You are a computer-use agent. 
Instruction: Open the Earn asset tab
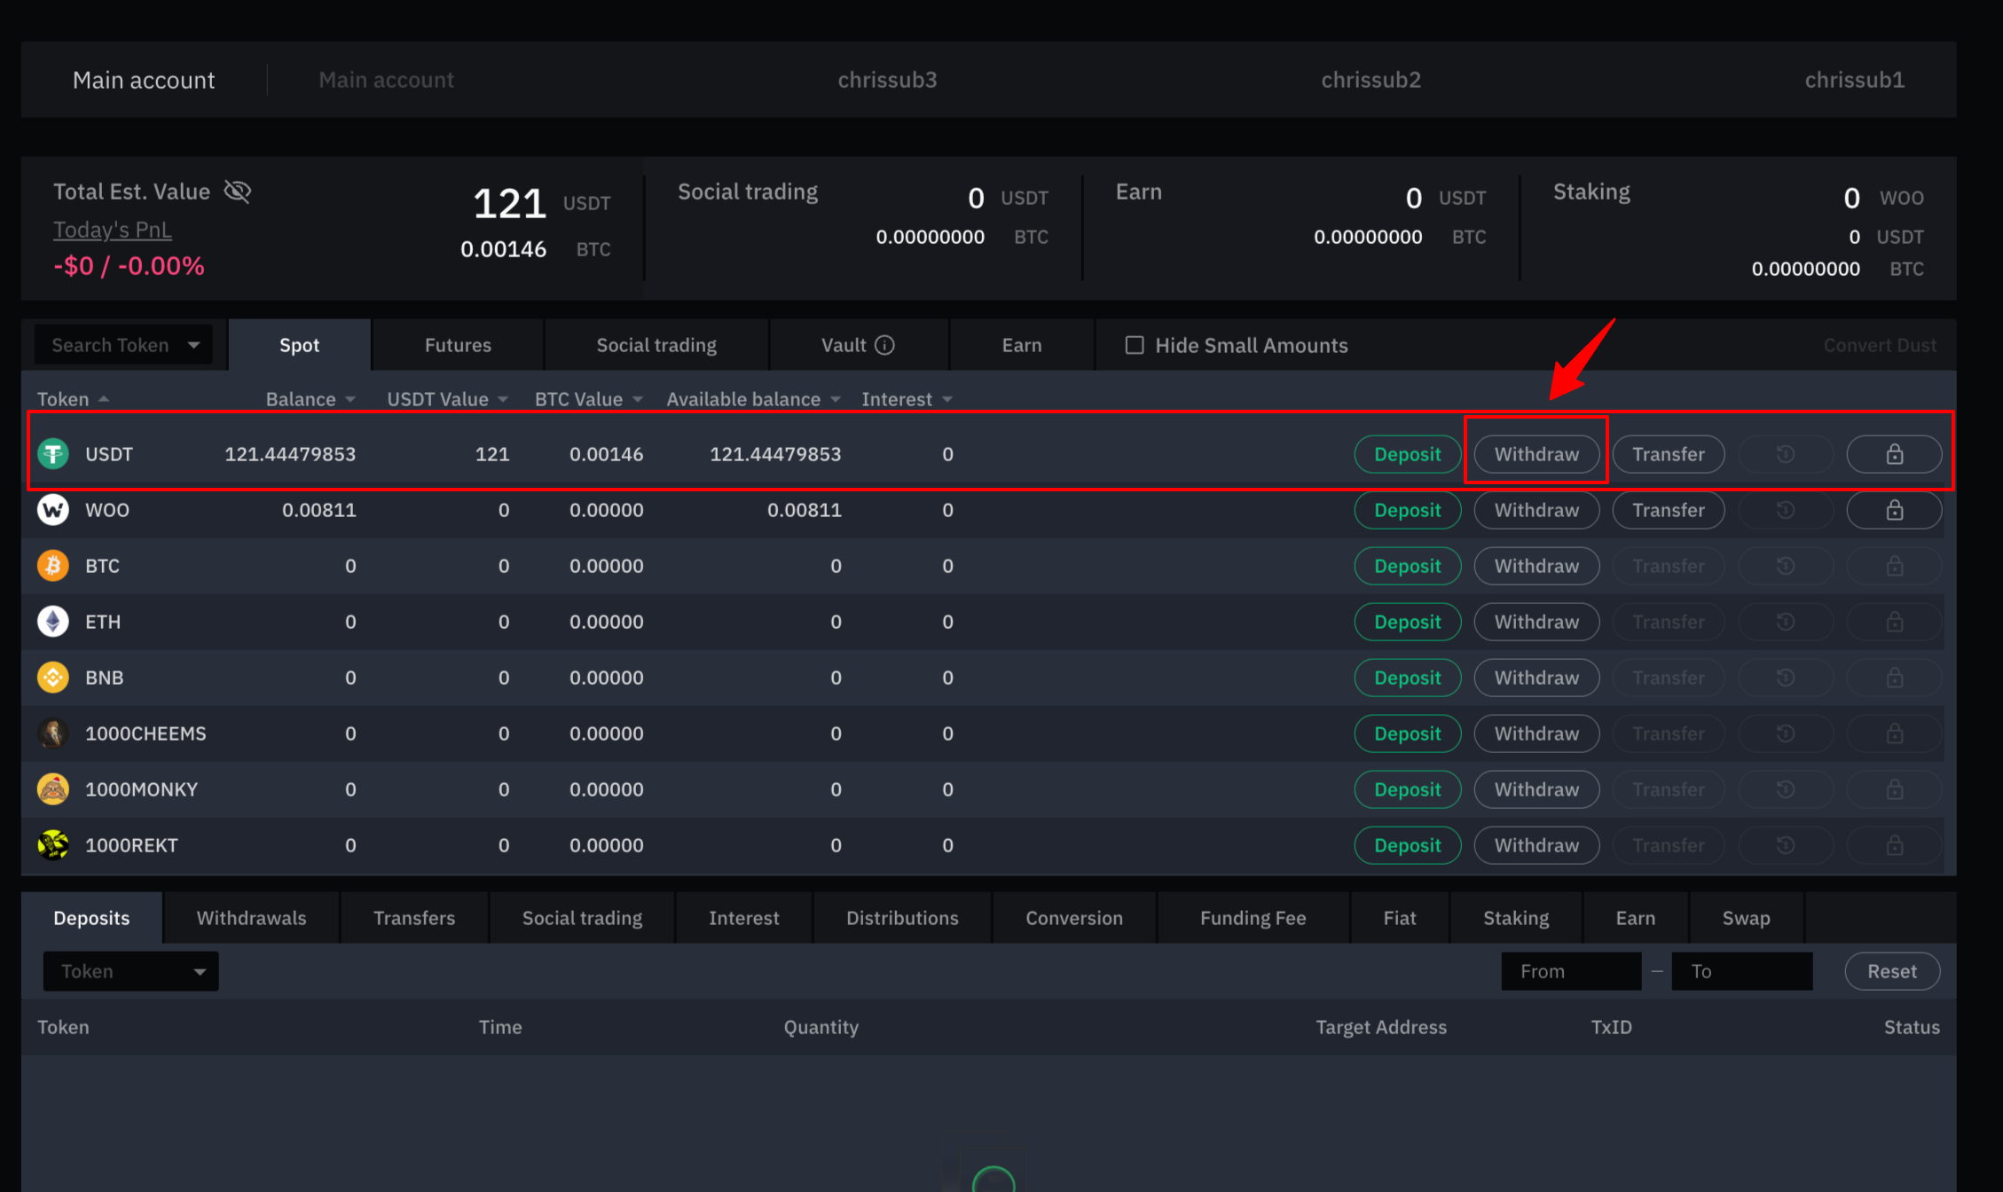click(1022, 345)
